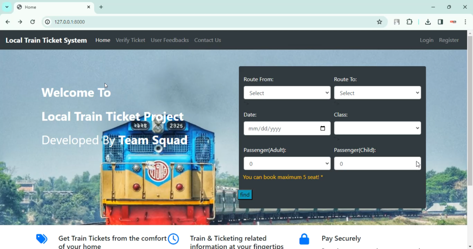This screenshot has height=249, width=473.
Task: Open the Contact Us page
Action: pyautogui.click(x=207, y=40)
